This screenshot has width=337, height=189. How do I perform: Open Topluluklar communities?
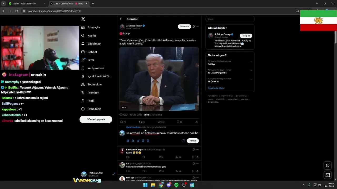click(x=92, y=85)
